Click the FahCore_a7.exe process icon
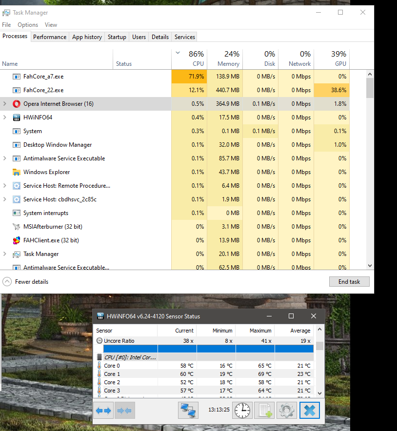The height and width of the screenshot is (431, 397). [x=17, y=77]
